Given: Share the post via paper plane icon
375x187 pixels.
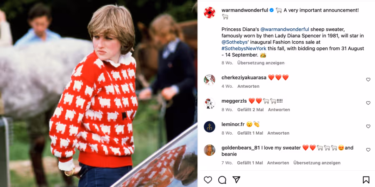Looking at the screenshot, I should pos(236,180).
